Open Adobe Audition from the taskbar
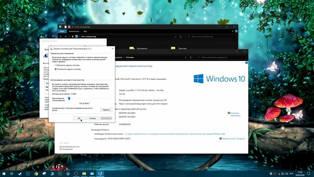314x177 pixels. [60, 174]
